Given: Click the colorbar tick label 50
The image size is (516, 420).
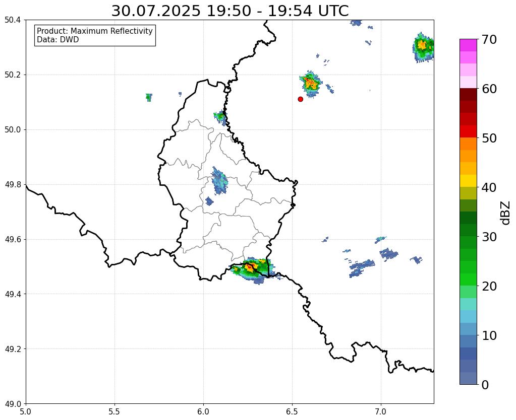Looking at the screenshot, I should pyautogui.click(x=489, y=138).
